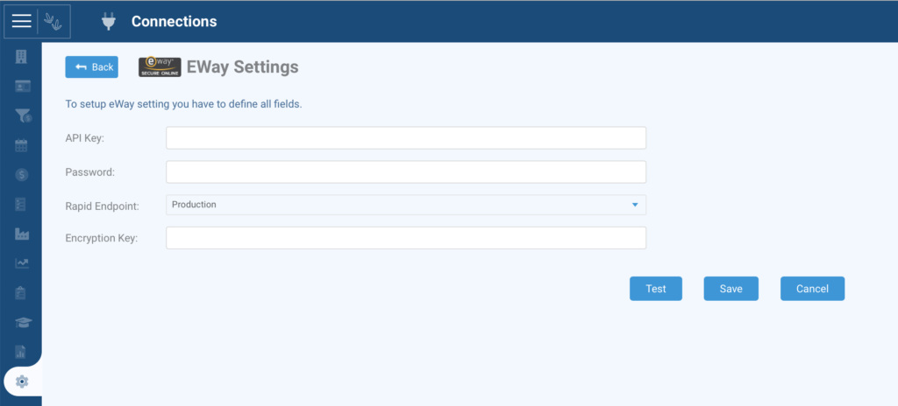
Task: Open the dollar coin icon in sidebar
Action: [22, 175]
